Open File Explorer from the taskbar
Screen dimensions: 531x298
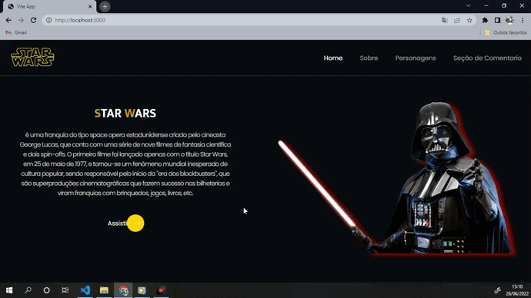[x=104, y=290]
